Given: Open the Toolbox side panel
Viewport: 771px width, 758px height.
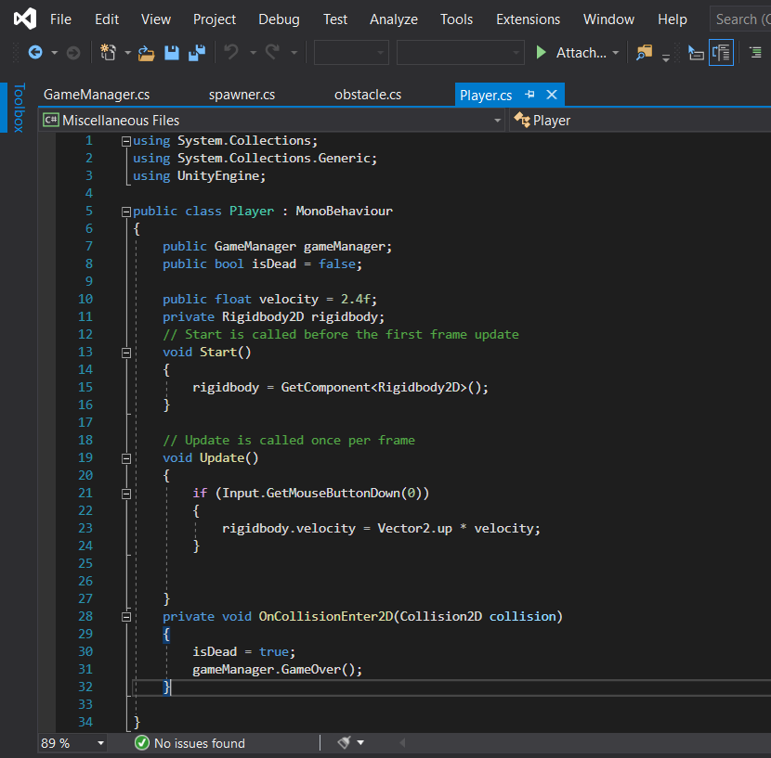Looking at the screenshot, I should [18, 109].
